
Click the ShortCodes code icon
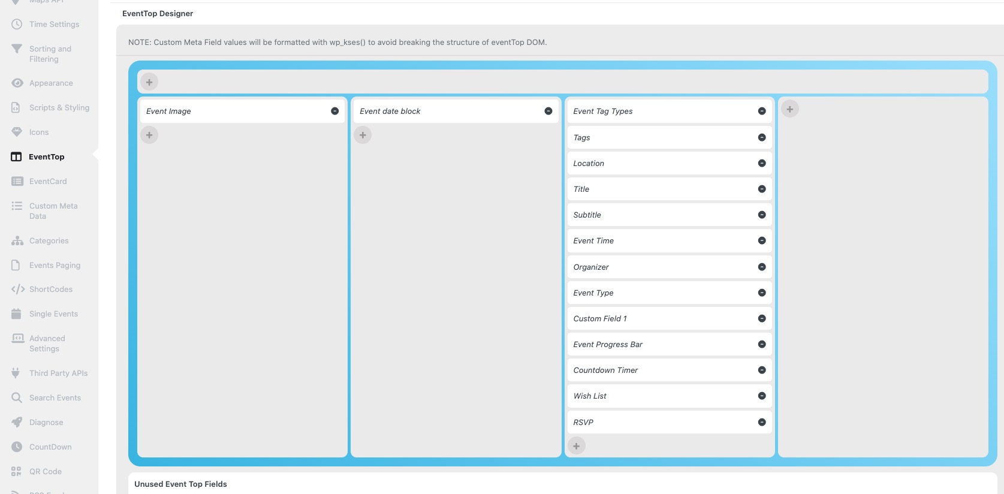pos(18,289)
